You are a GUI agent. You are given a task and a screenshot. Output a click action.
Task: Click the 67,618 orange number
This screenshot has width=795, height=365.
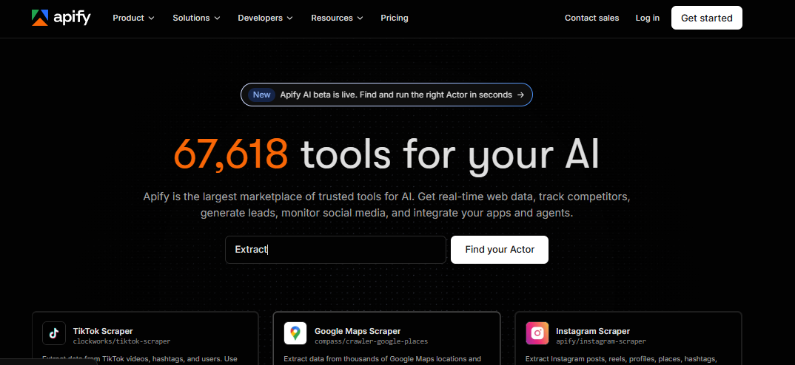coord(231,153)
